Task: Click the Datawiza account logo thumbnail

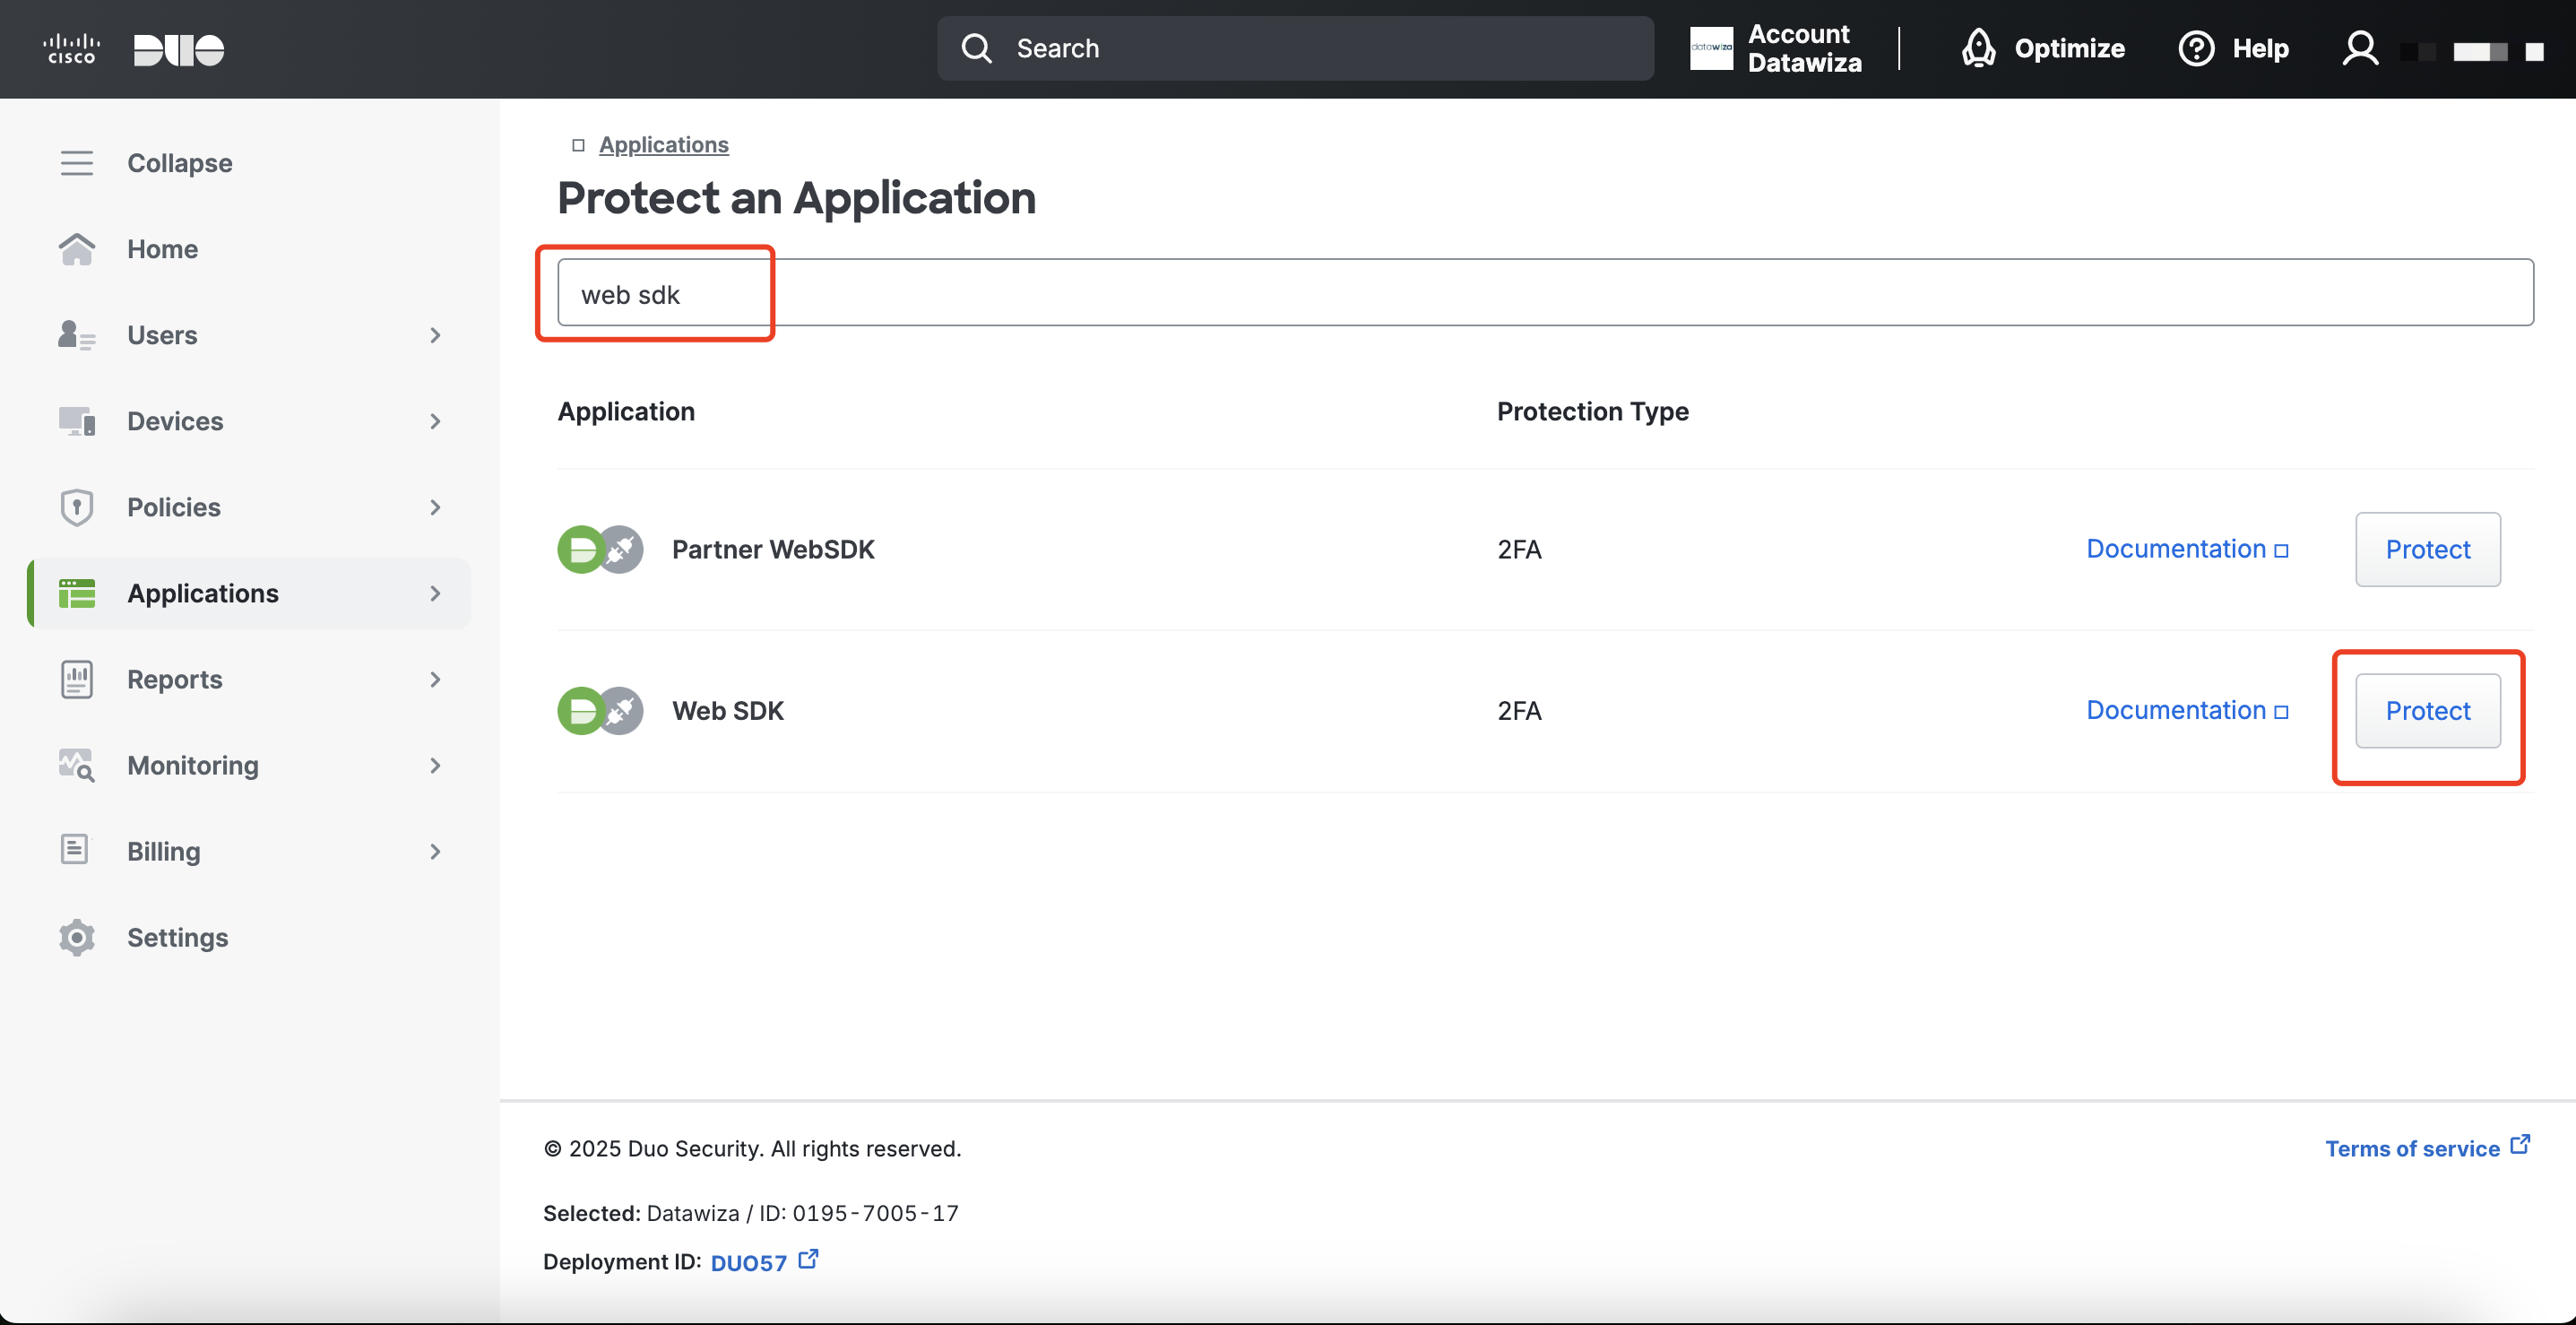Action: (1711, 48)
